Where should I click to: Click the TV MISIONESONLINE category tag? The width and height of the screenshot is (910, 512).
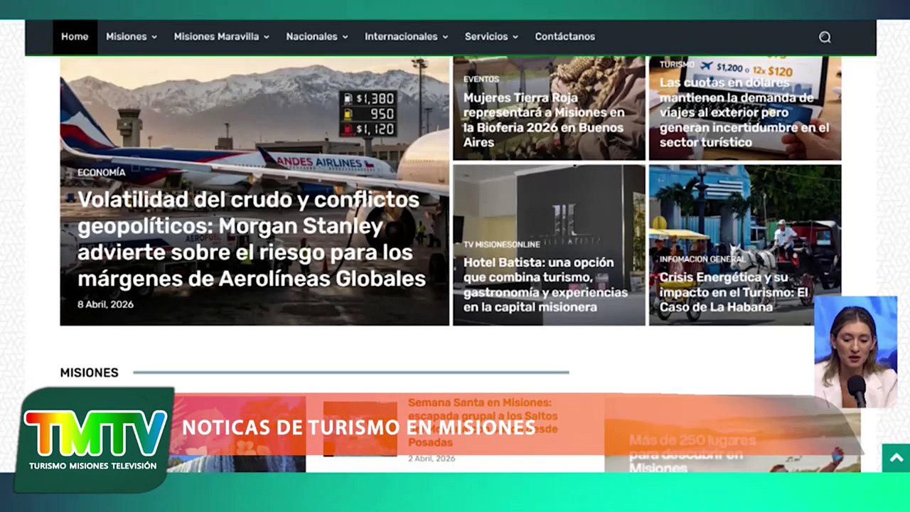502,245
